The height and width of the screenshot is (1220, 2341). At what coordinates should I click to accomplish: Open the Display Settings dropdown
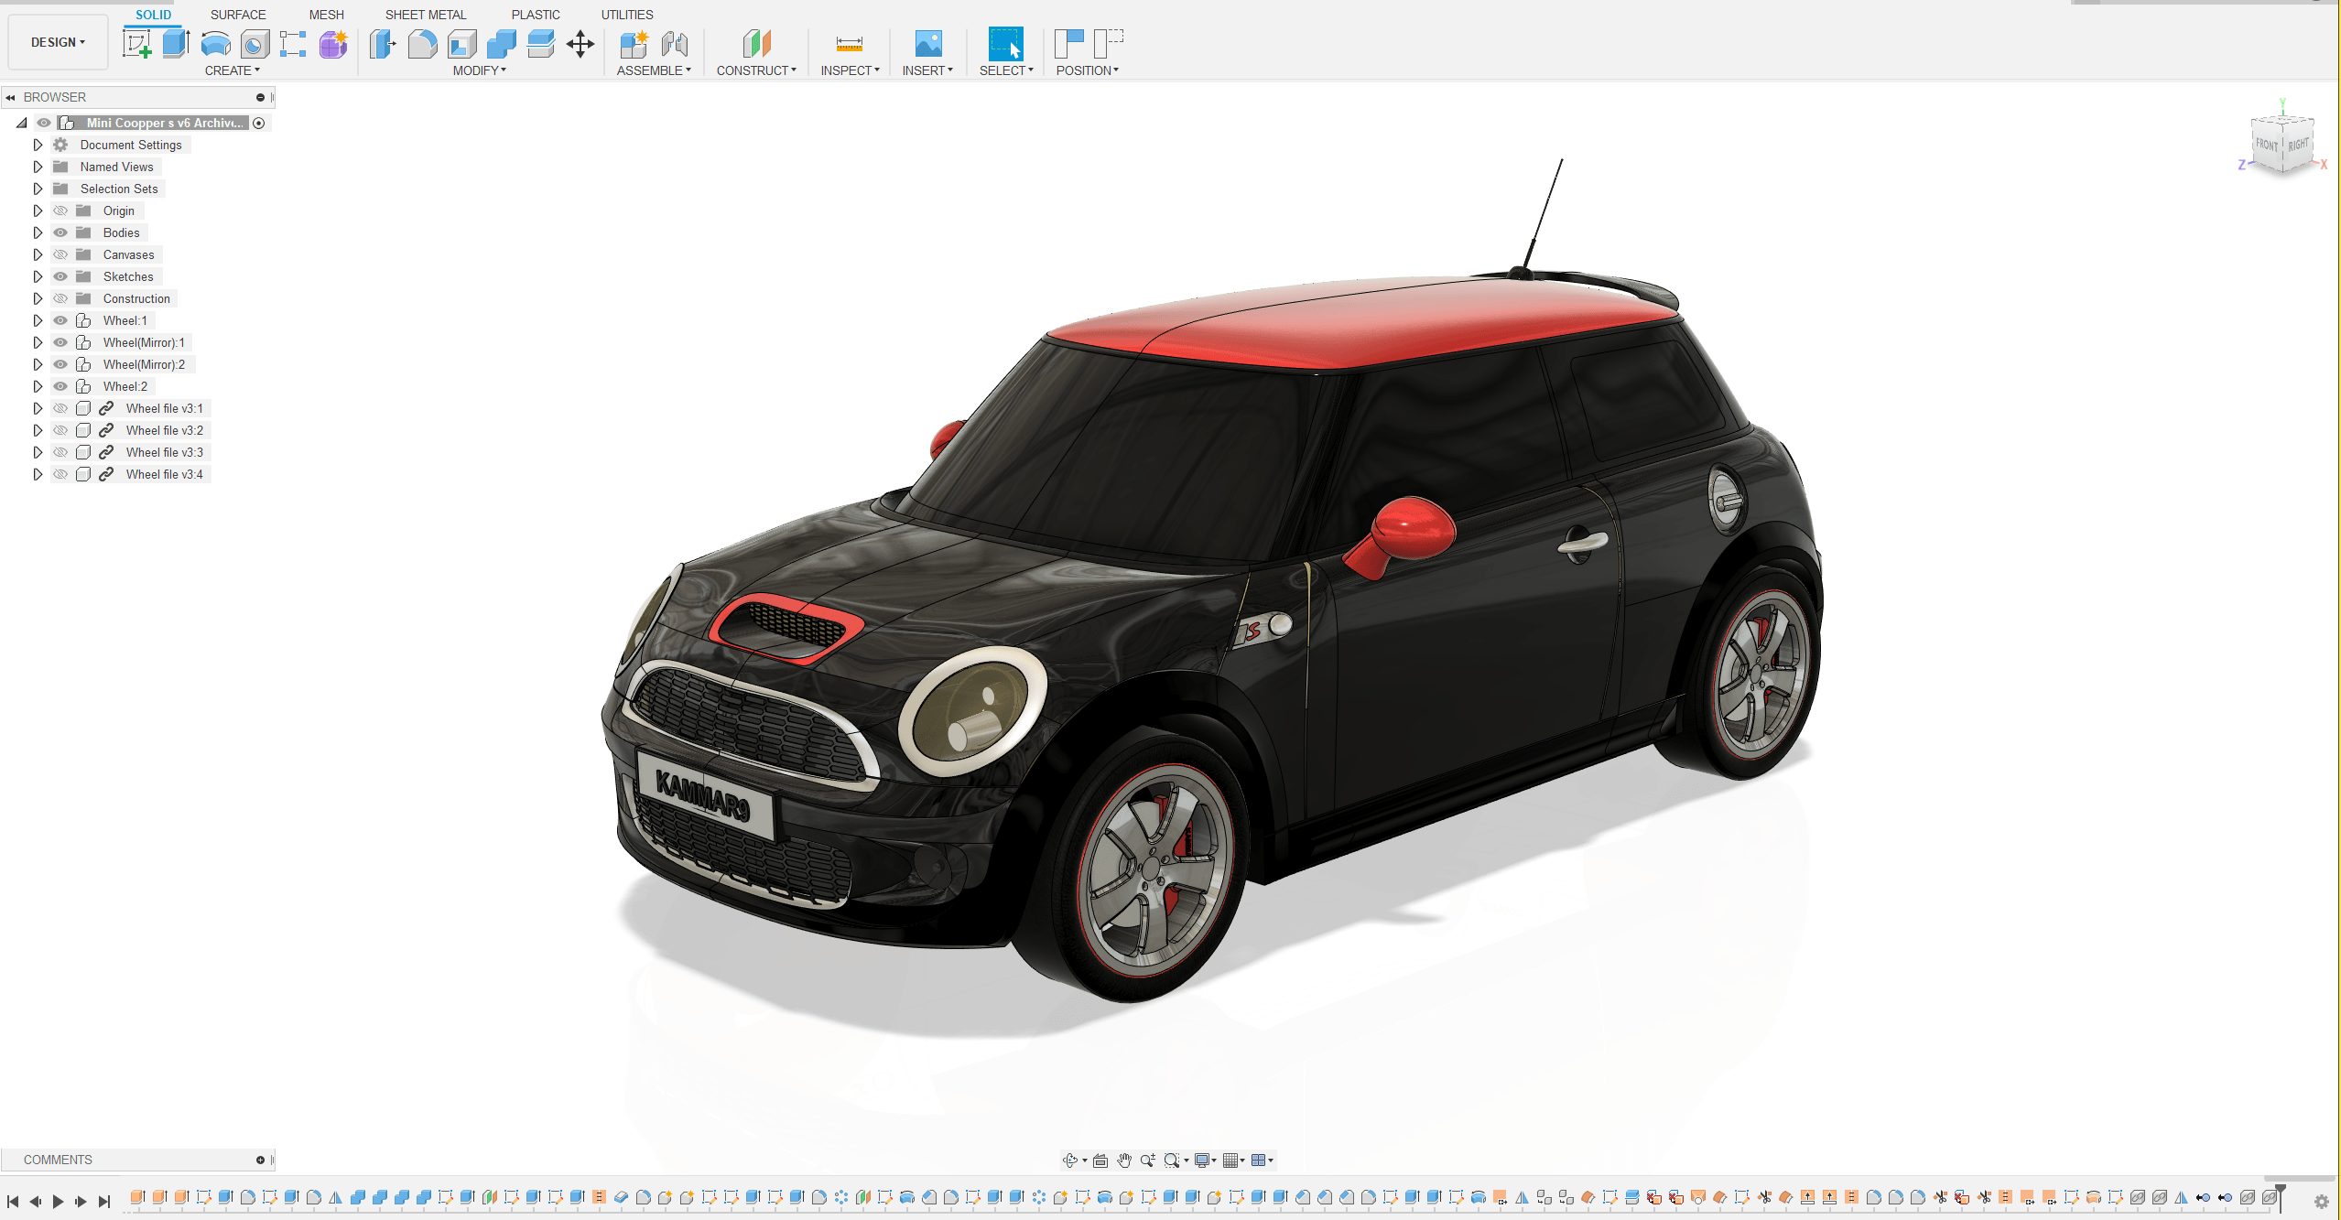pyautogui.click(x=1205, y=1160)
